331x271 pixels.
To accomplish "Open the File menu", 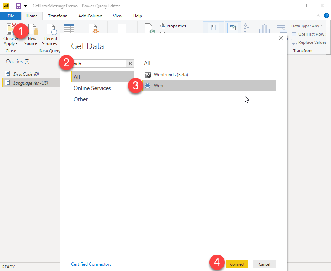I will (x=11, y=16).
